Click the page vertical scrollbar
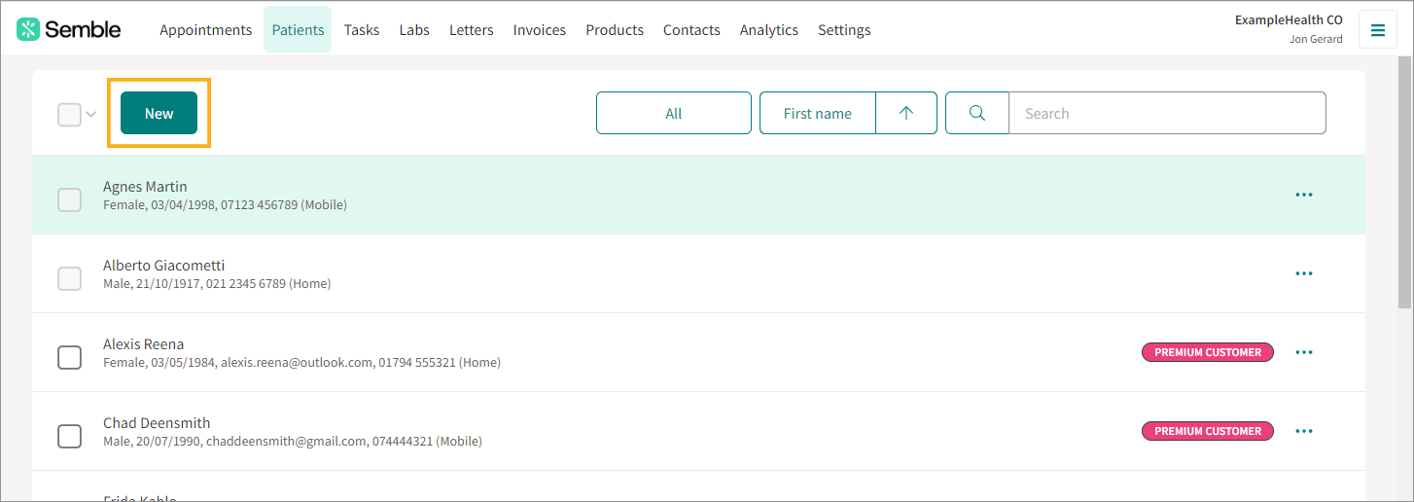The width and height of the screenshot is (1414, 502). click(x=1404, y=185)
